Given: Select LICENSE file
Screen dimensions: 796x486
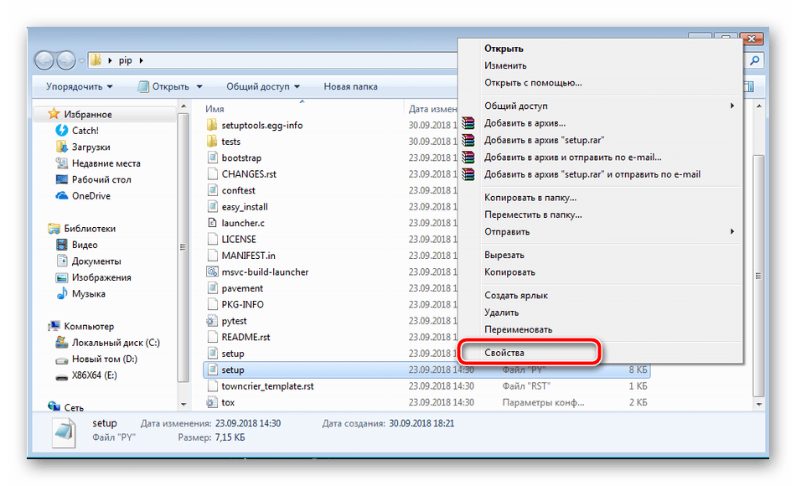Looking at the screenshot, I should [239, 239].
